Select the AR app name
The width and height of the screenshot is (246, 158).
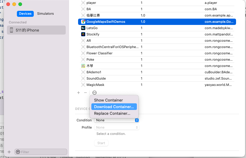89,41
